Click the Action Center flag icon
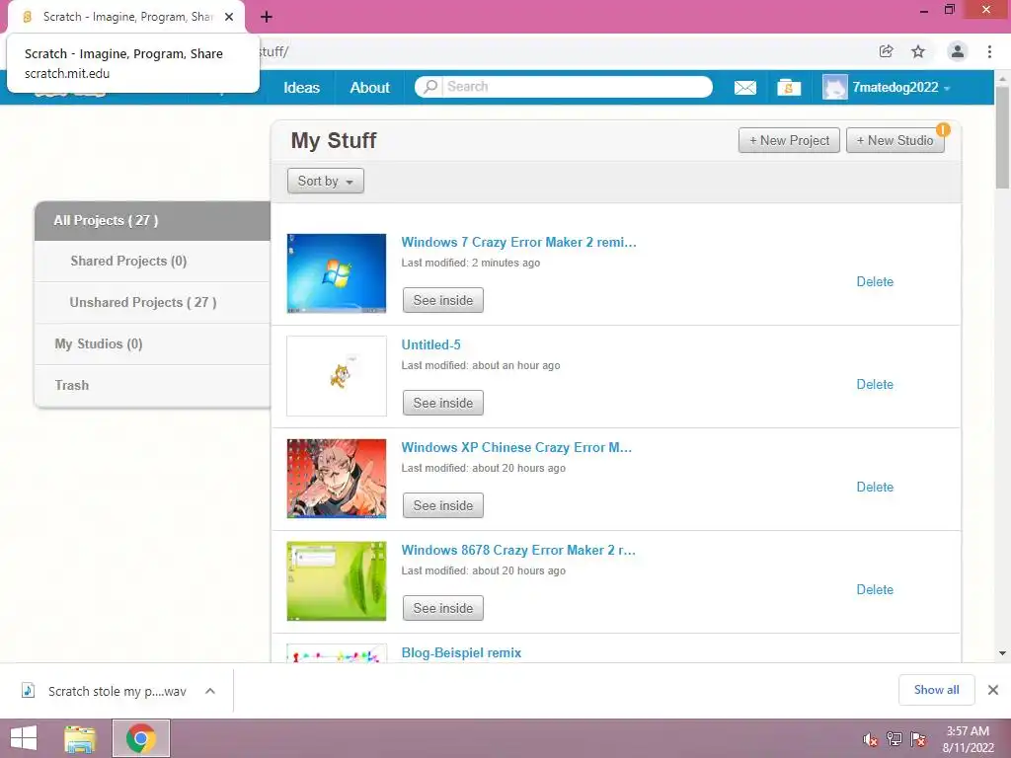 point(919,739)
